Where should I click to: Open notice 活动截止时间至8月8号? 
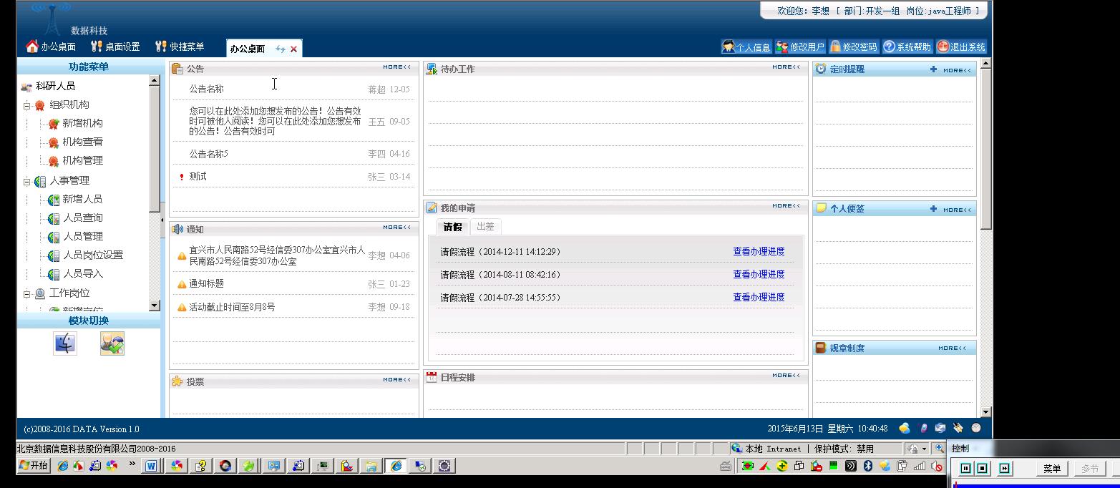232,307
